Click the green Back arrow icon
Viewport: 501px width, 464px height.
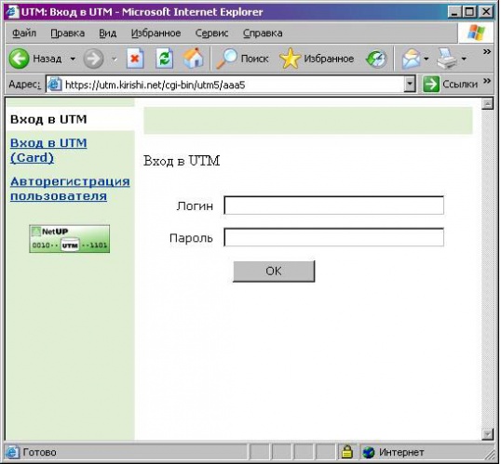[19, 59]
